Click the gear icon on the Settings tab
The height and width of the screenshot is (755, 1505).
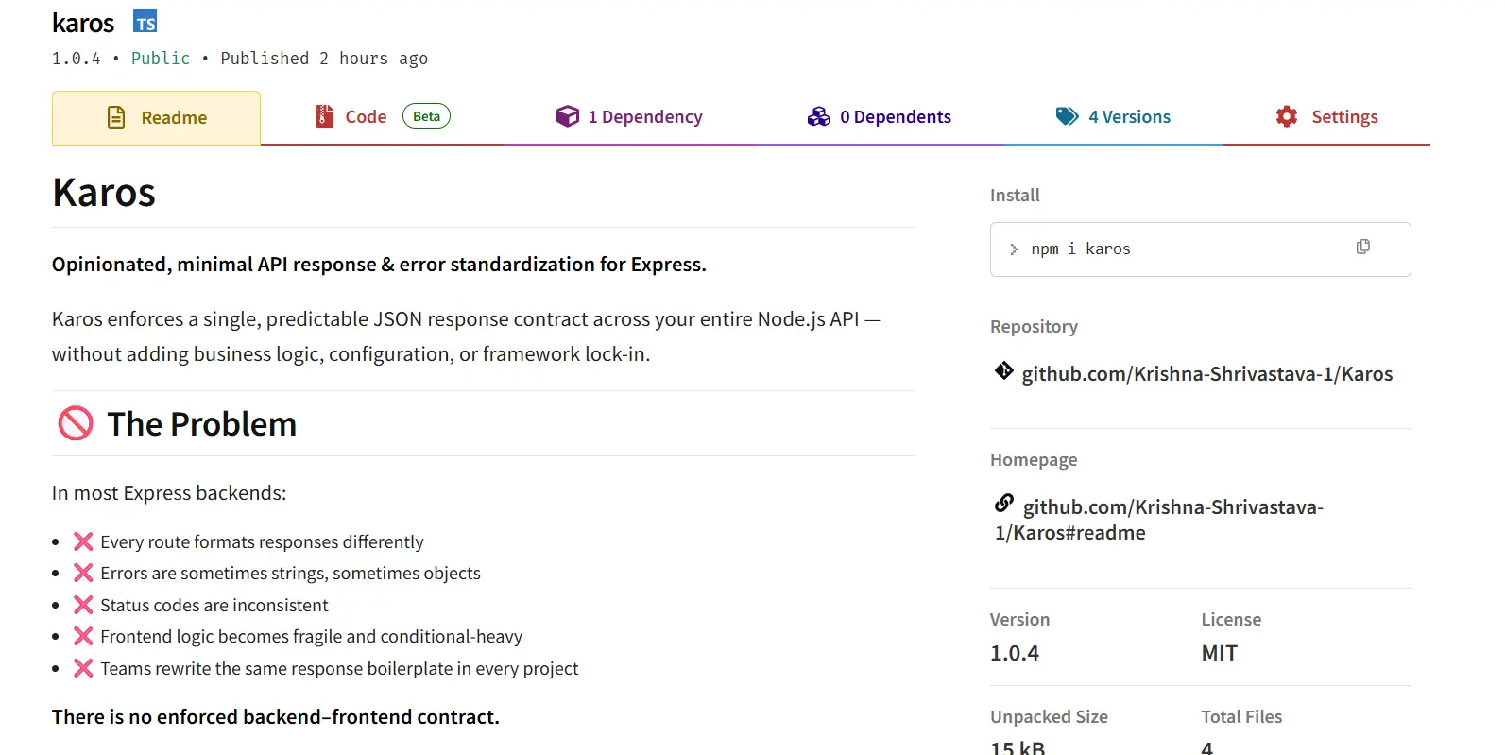point(1286,115)
